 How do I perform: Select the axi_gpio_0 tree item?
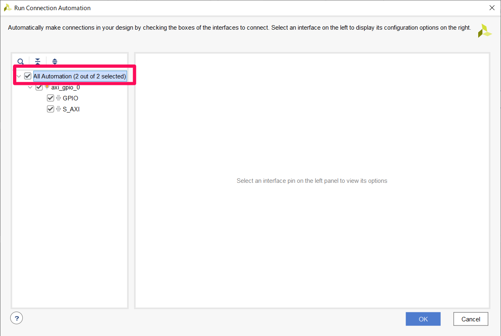tap(66, 87)
